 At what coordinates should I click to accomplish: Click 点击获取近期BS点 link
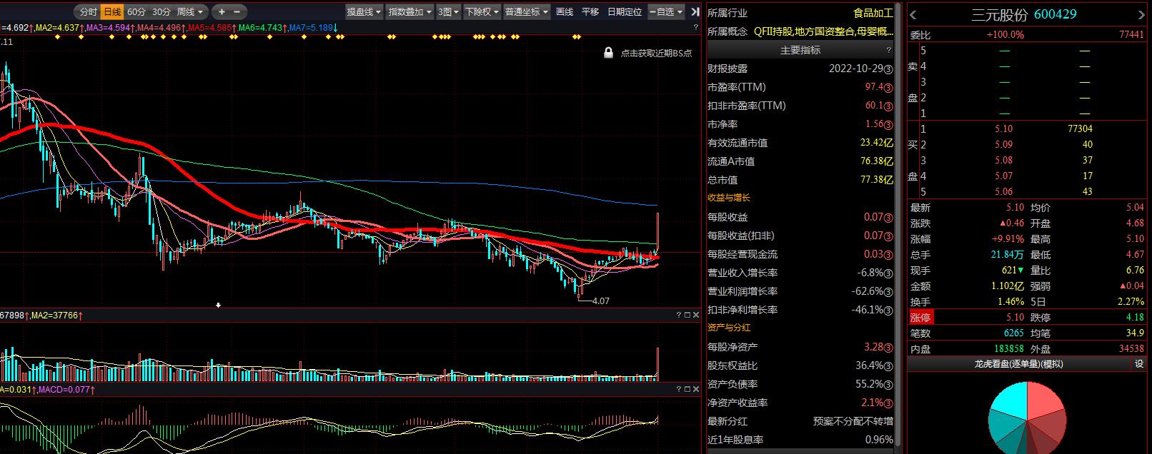point(656,54)
